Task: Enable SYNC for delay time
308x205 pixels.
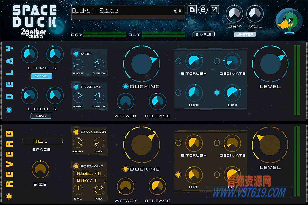Action: click(x=42, y=76)
